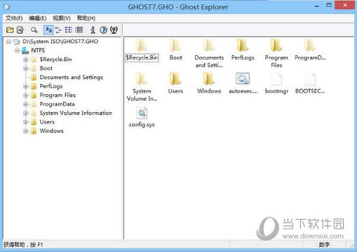Select PerfLogs folder icon in file pane

point(243,46)
